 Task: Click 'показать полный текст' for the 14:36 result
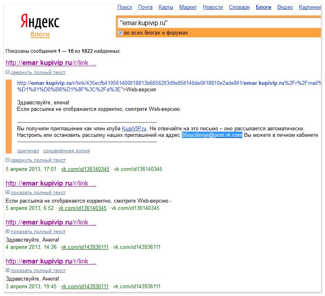(x=38, y=231)
